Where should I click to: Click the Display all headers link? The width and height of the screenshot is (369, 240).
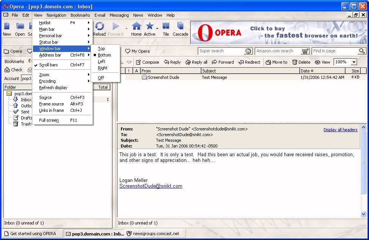click(x=340, y=130)
